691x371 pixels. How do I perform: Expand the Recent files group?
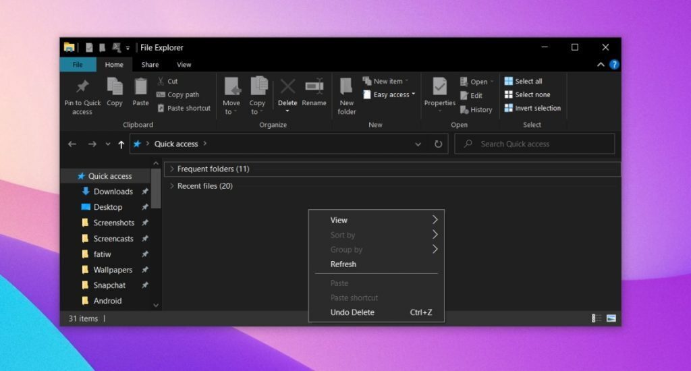click(172, 185)
